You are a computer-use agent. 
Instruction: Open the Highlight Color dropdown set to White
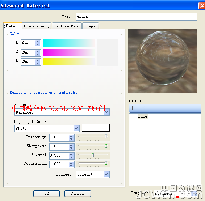point(47,128)
